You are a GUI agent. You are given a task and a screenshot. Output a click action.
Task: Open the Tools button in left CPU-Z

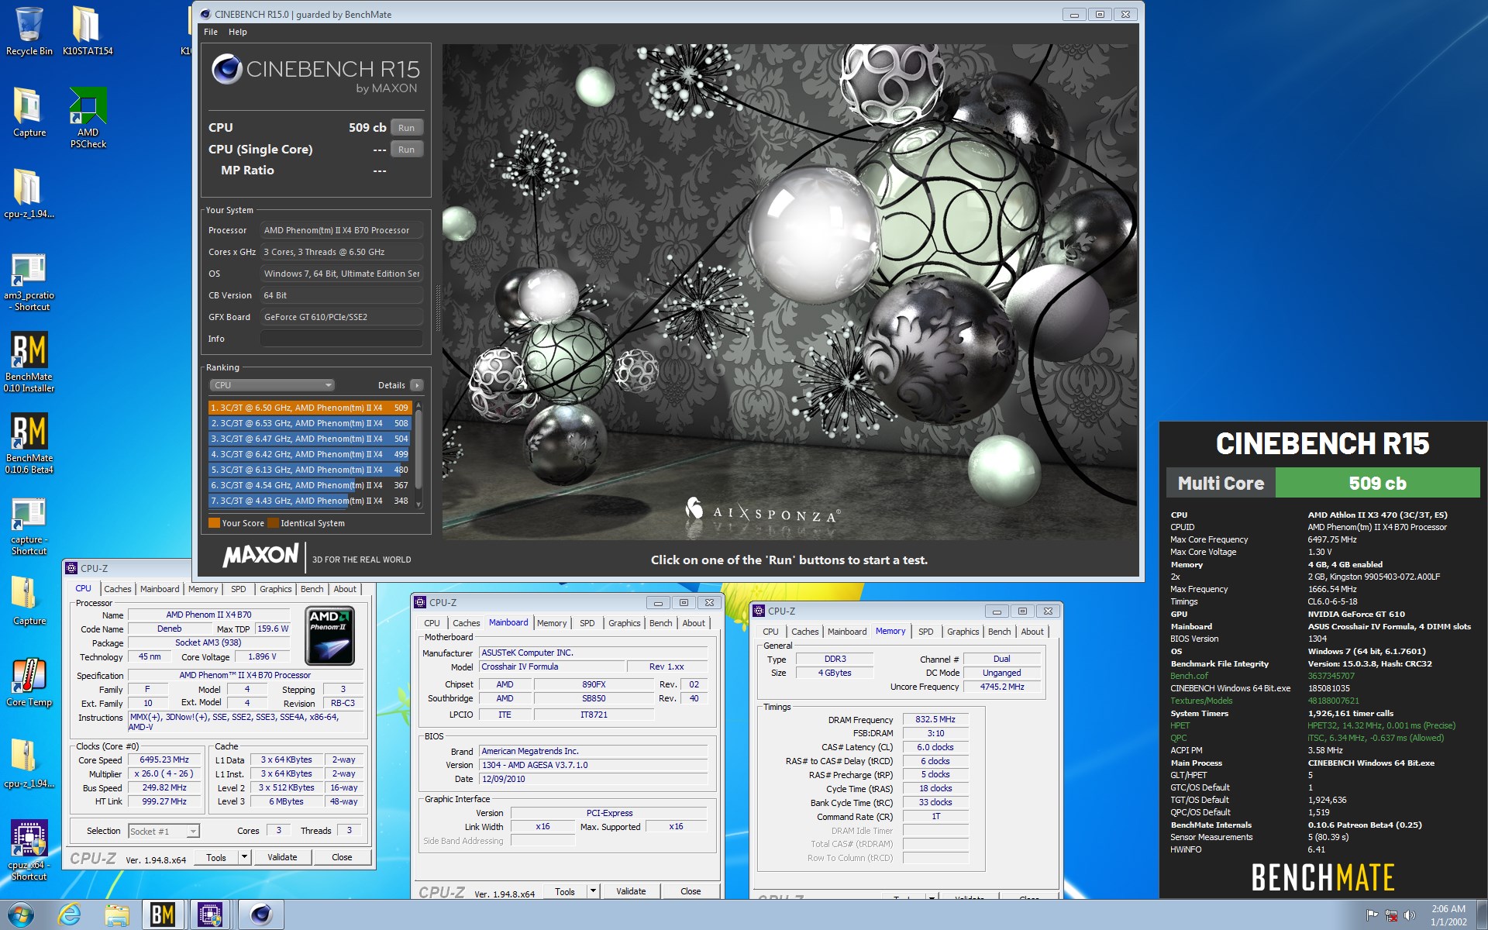(x=216, y=857)
